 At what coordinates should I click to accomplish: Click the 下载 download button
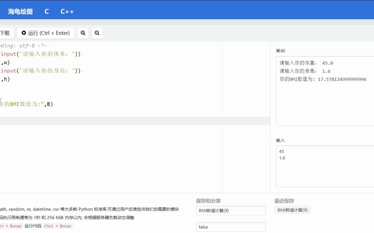coord(7,33)
